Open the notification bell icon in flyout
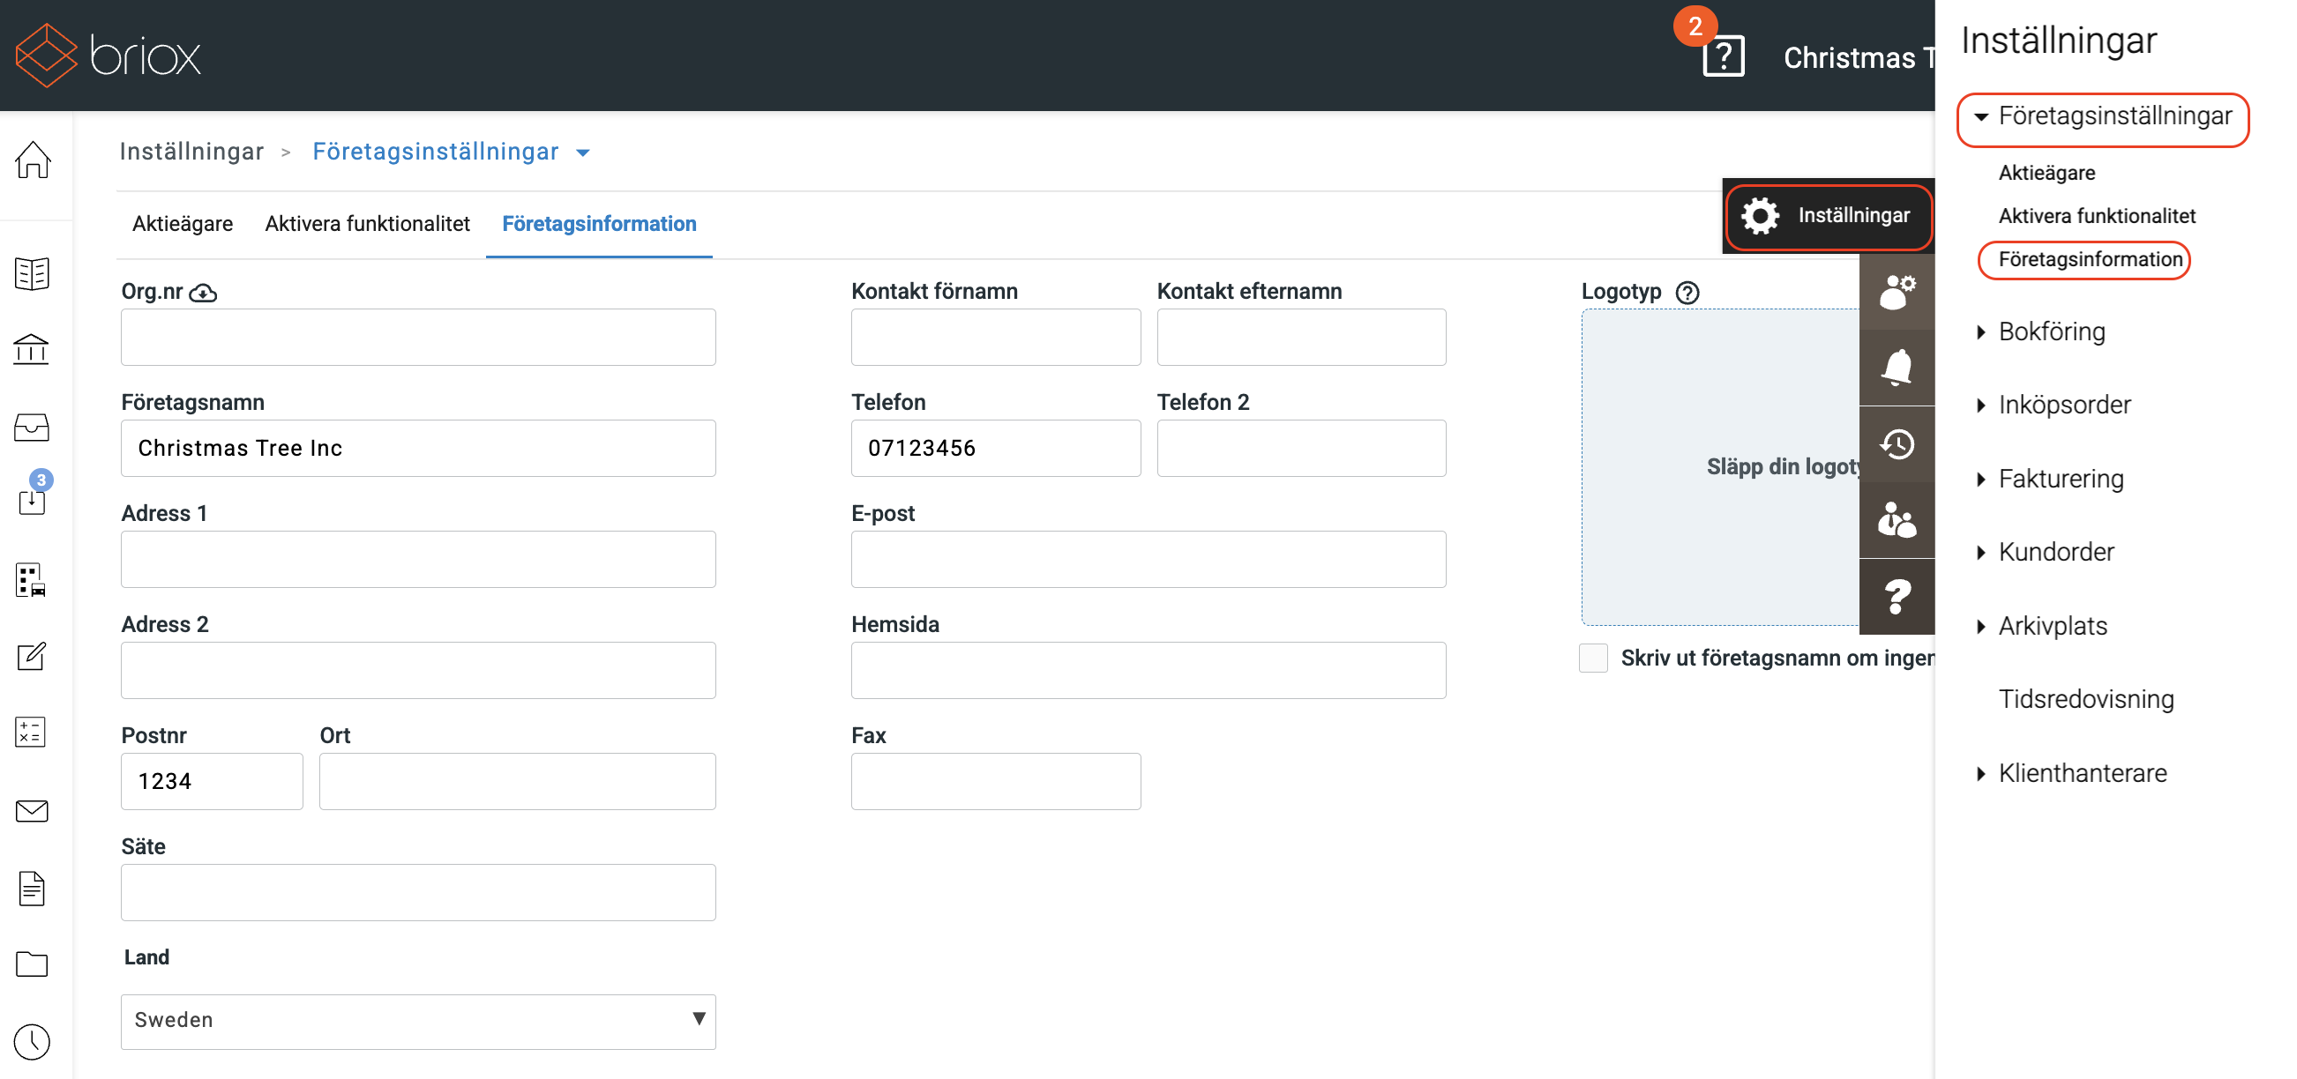This screenshot has height=1079, width=2297. [x=1897, y=367]
